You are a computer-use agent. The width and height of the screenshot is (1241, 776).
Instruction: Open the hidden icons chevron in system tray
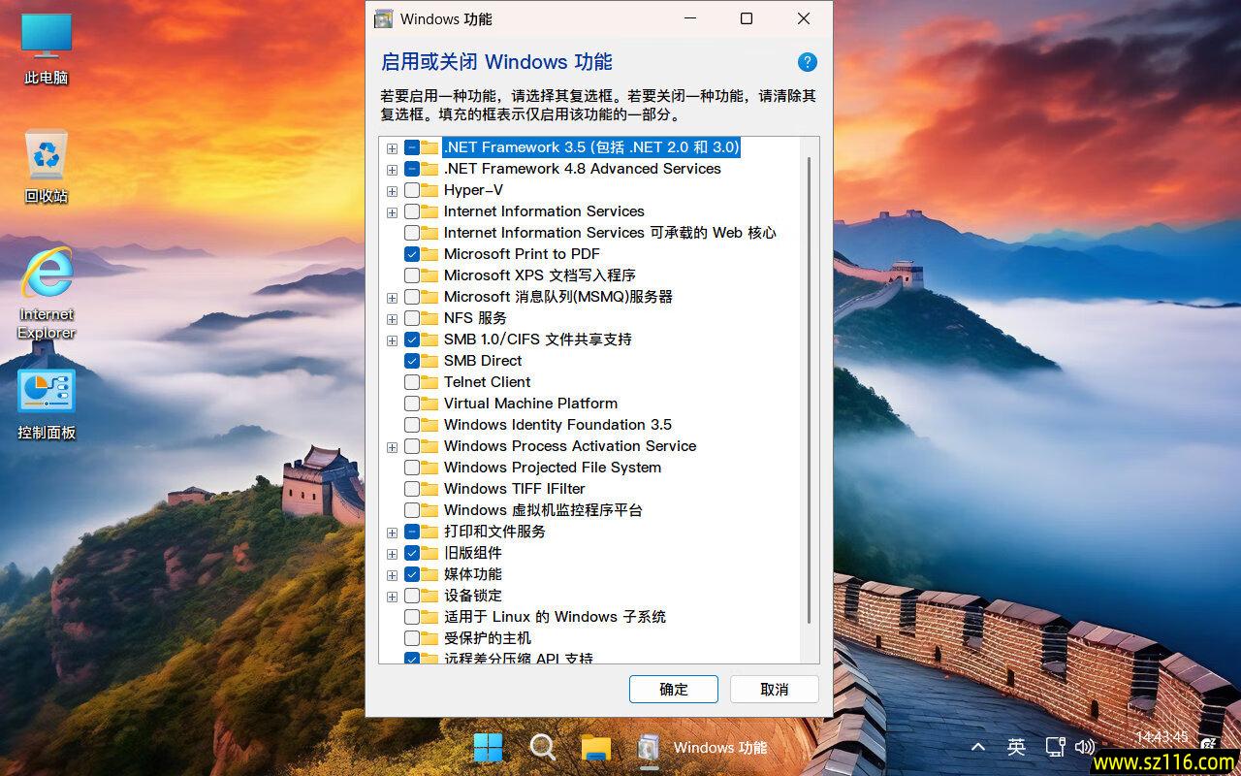point(978,747)
